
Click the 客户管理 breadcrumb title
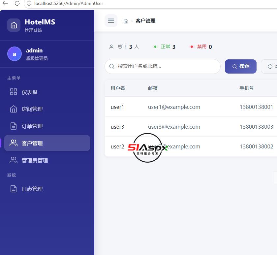pyautogui.click(x=145, y=21)
